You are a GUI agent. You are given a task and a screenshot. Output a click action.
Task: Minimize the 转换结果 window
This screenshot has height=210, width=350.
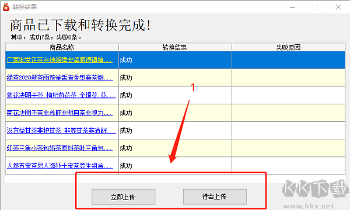pyautogui.click(x=292, y=7)
